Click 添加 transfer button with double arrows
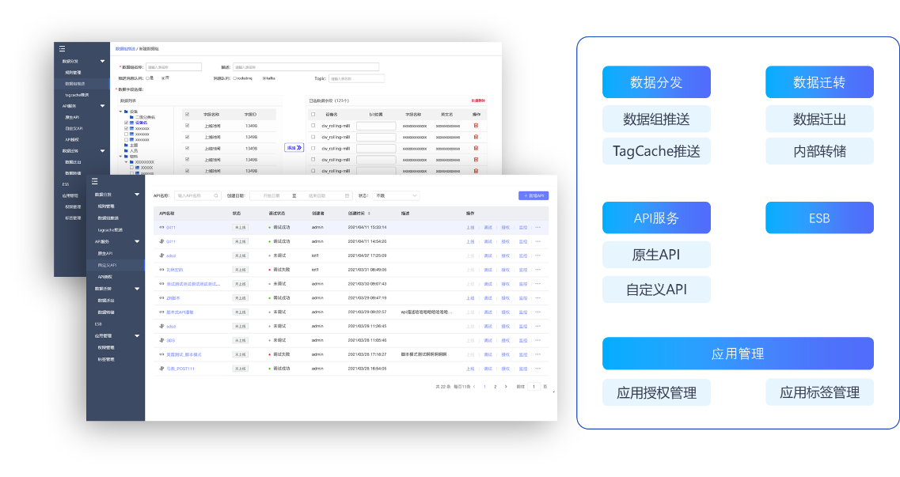This screenshot has width=900, height=477. (294, 148)
